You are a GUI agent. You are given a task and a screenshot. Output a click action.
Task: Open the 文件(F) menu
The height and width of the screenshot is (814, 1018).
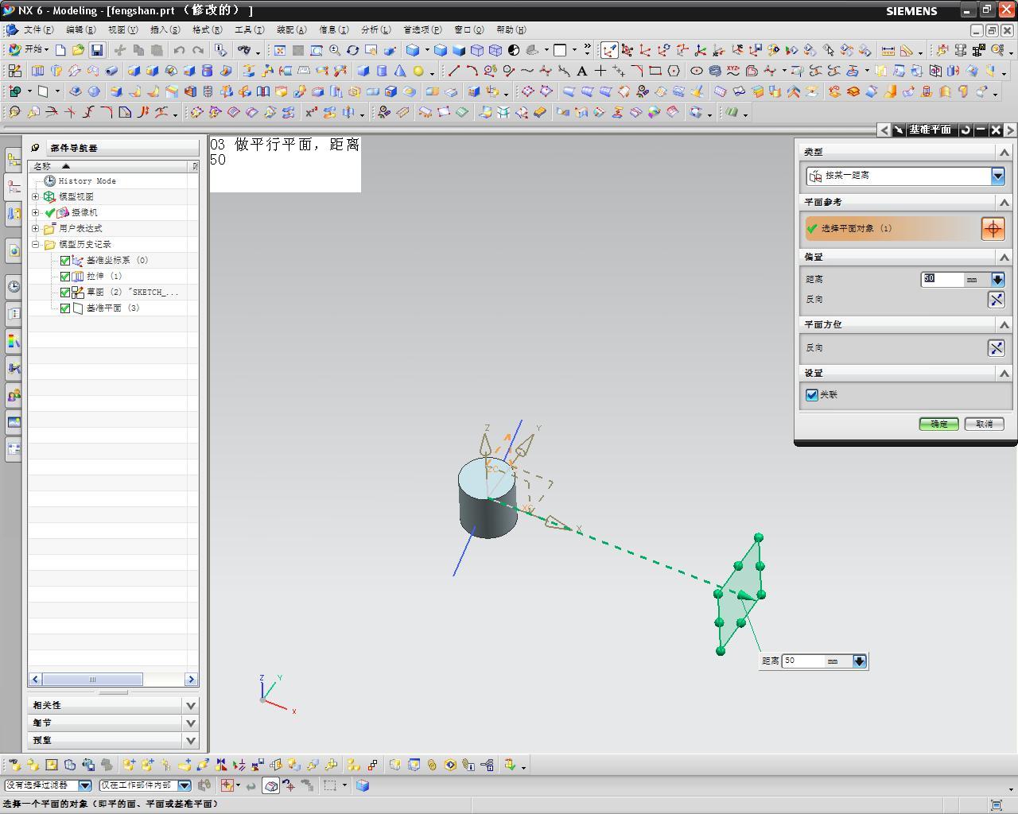[38, 29]
